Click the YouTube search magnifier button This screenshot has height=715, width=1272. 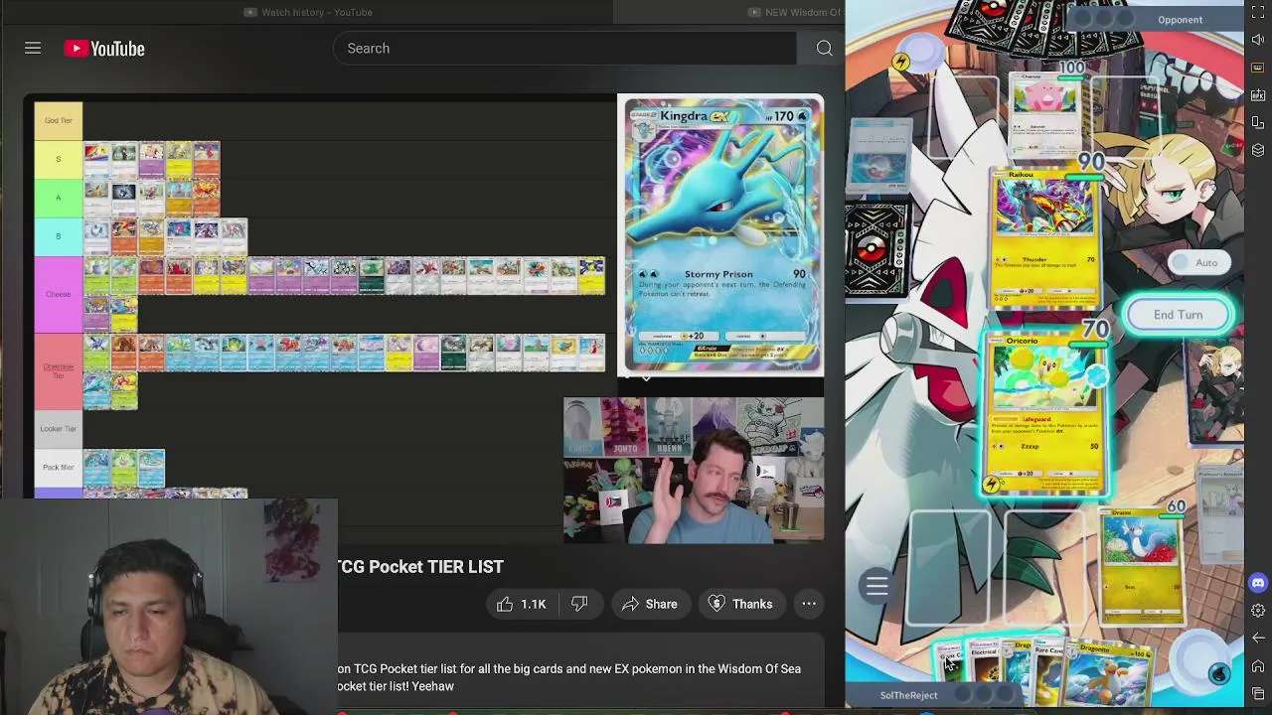[824, 48]
